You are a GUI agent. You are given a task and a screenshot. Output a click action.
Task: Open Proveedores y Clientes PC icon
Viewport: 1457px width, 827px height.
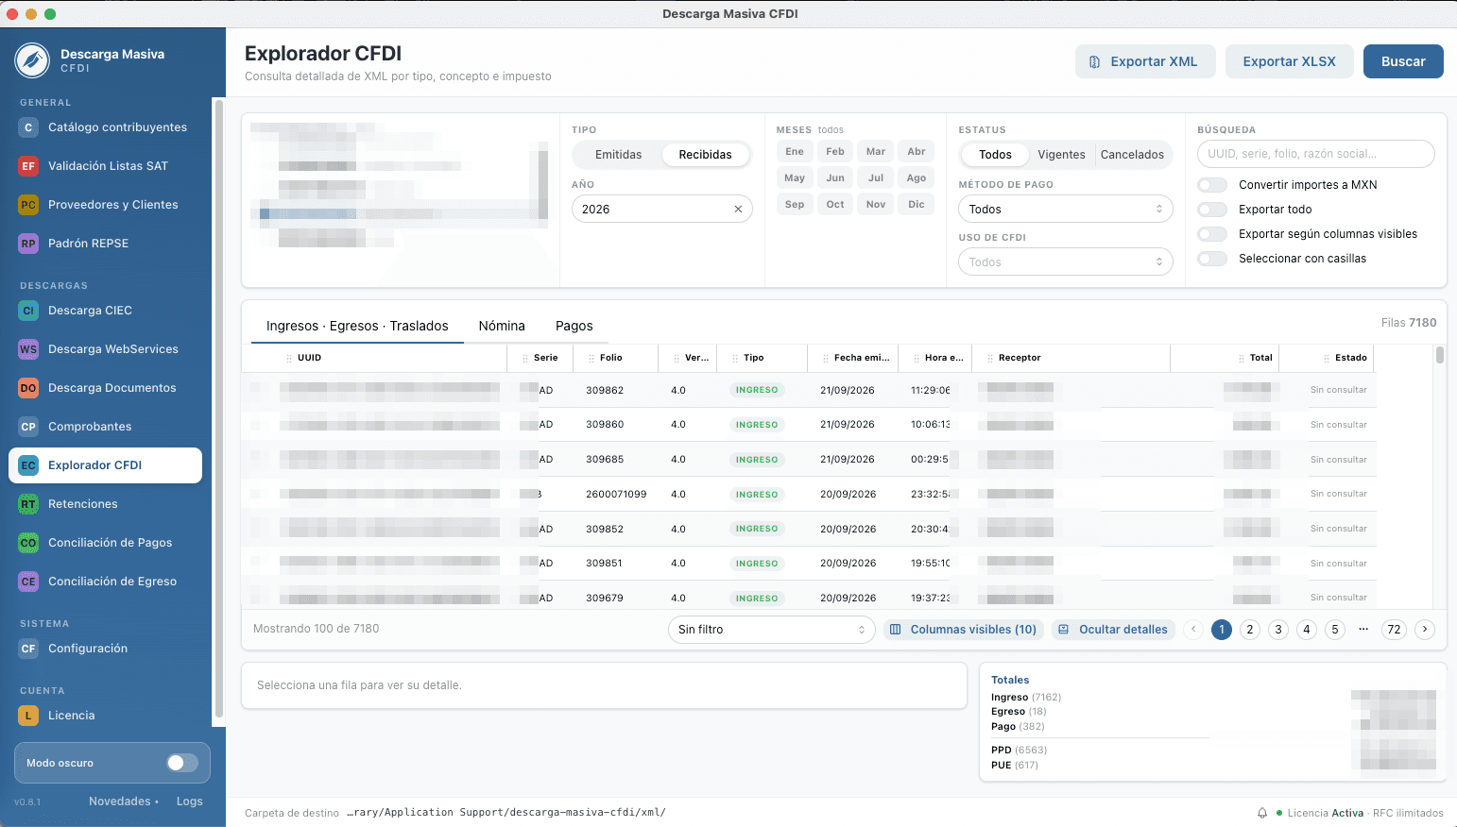[28, 205]
